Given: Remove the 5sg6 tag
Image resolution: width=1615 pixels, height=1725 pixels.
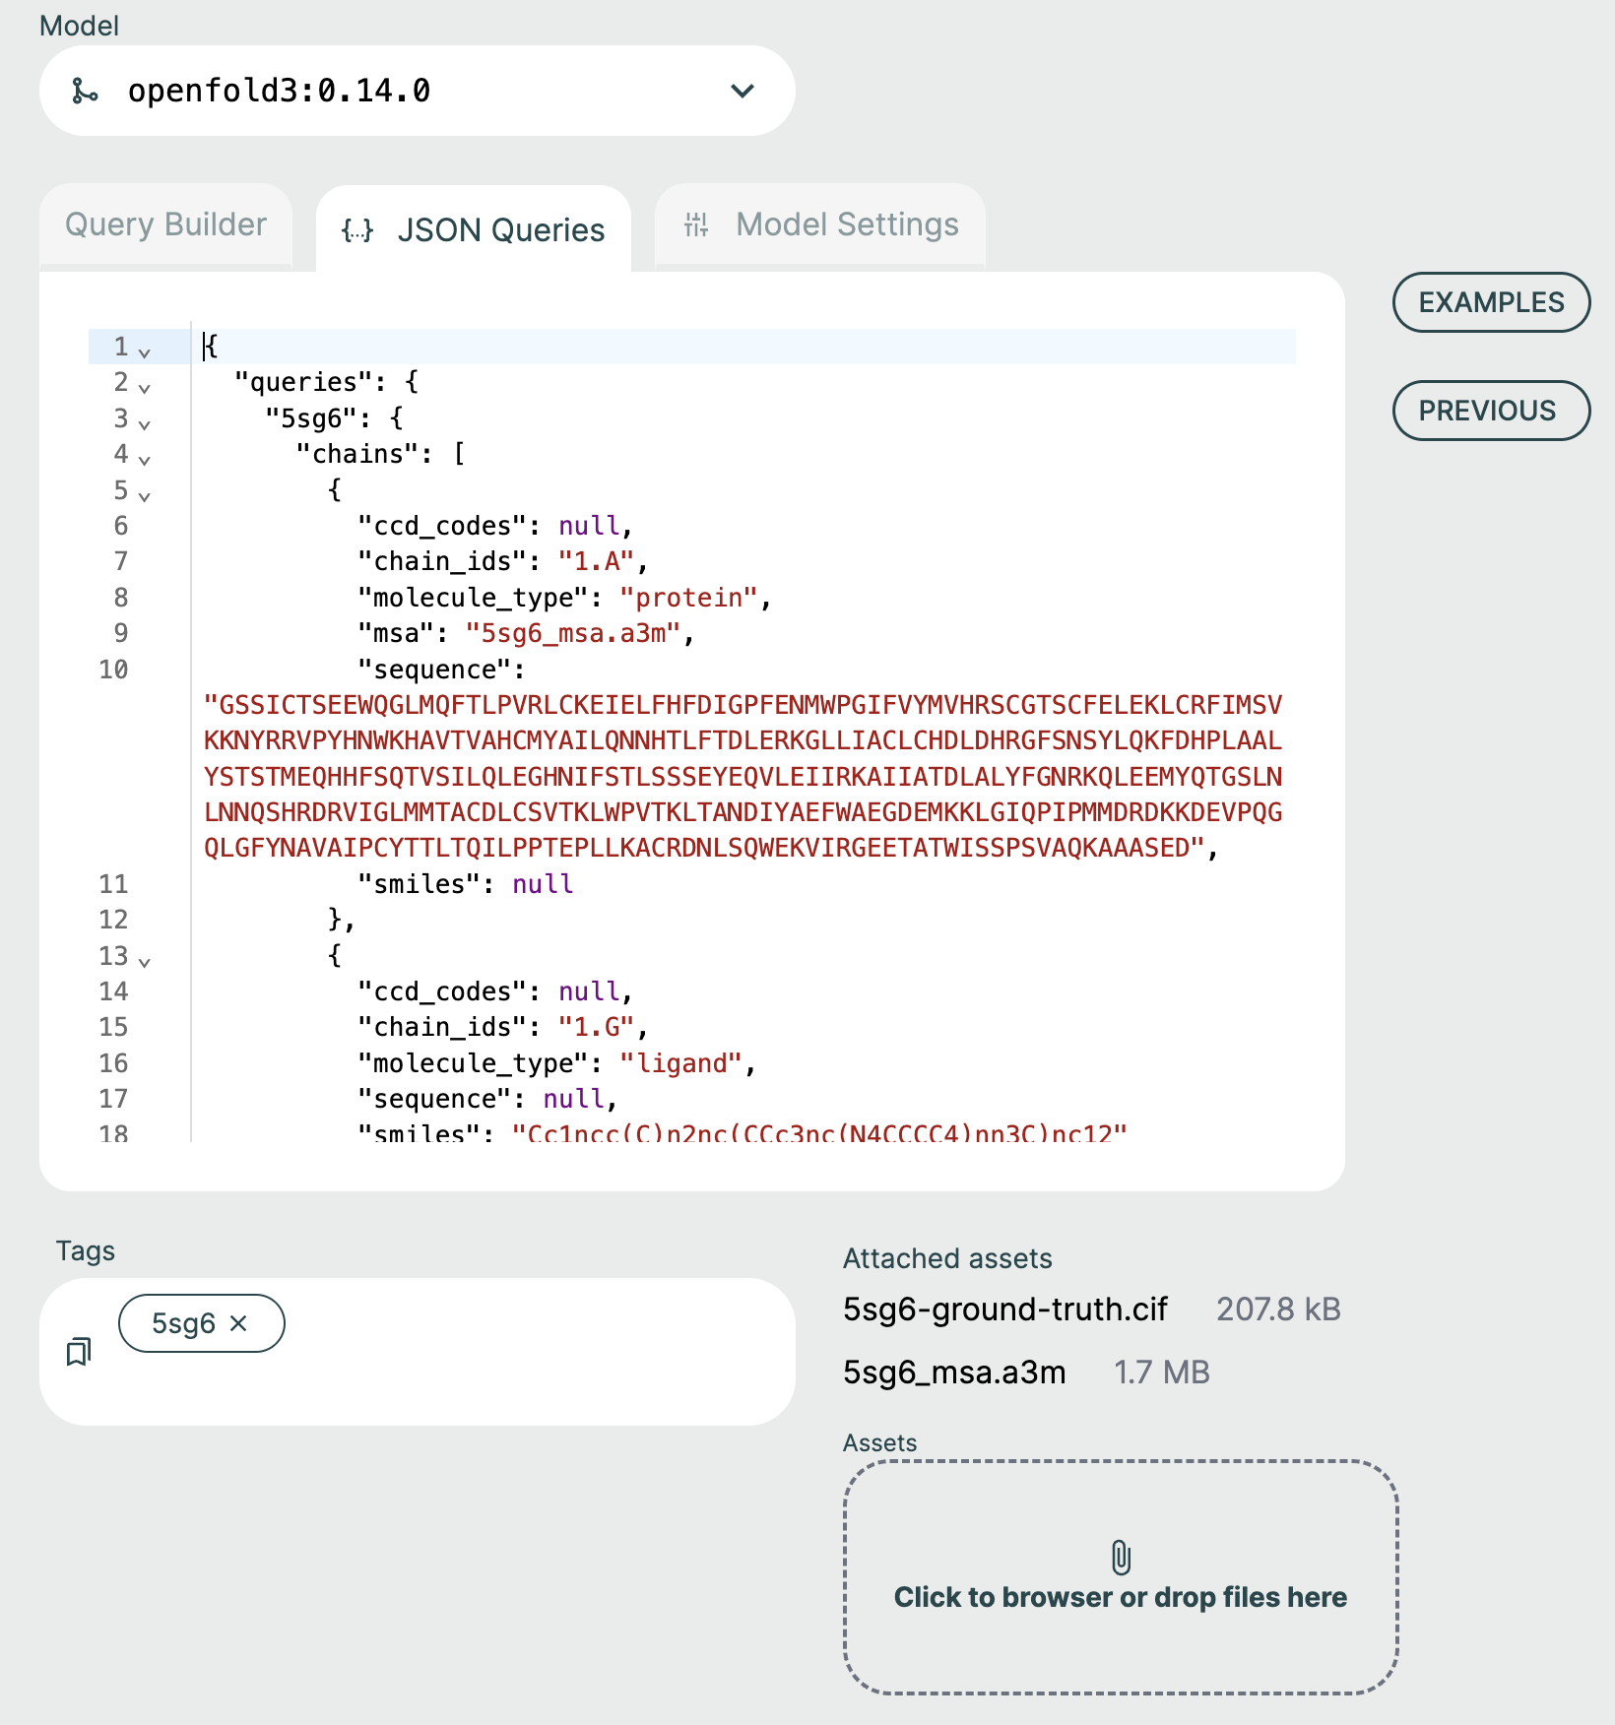Looking at the screenshot, I should [238, 1324].
